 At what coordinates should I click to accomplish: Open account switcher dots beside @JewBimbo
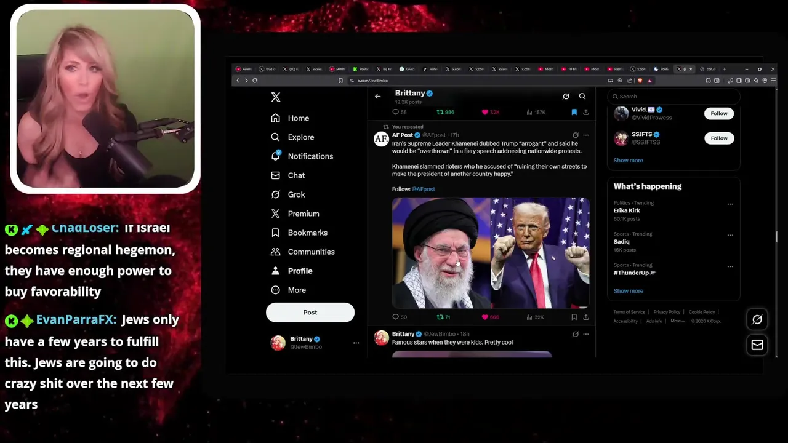(356, 343)
